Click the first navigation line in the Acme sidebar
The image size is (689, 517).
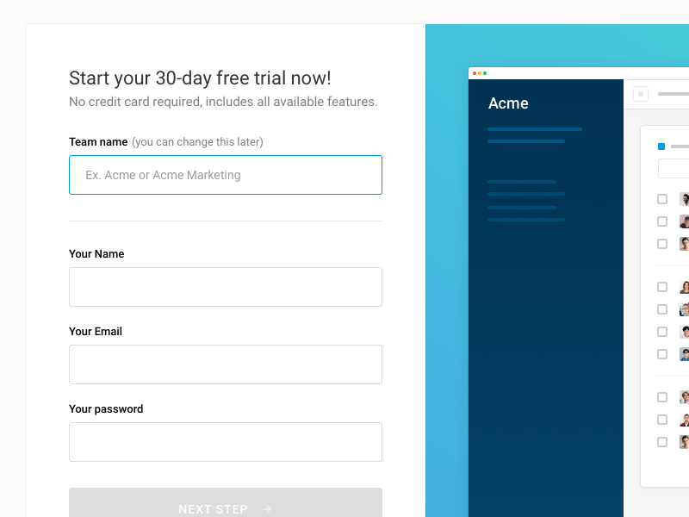click(534, 128)
